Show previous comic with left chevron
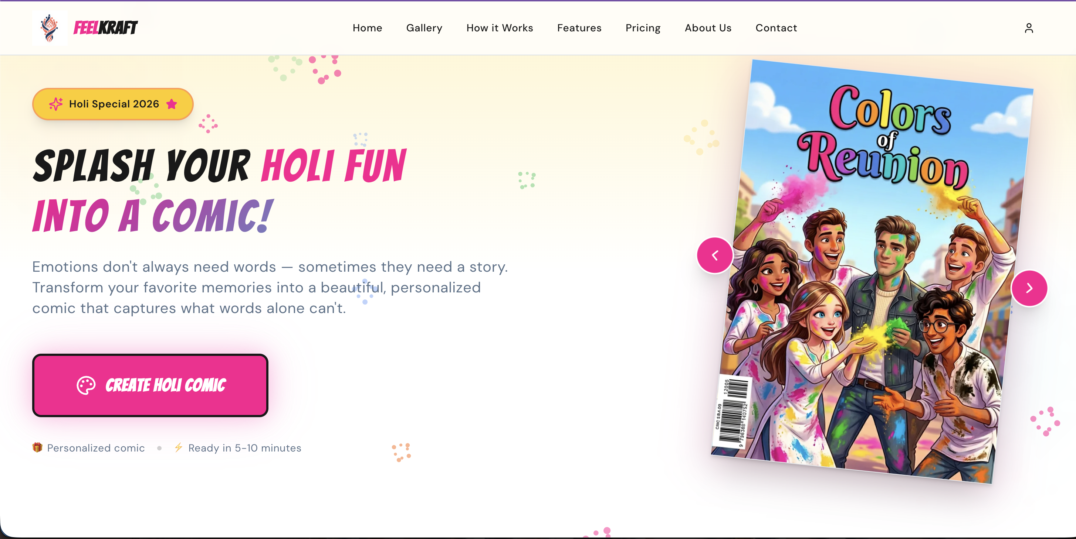 click(715, 255)
